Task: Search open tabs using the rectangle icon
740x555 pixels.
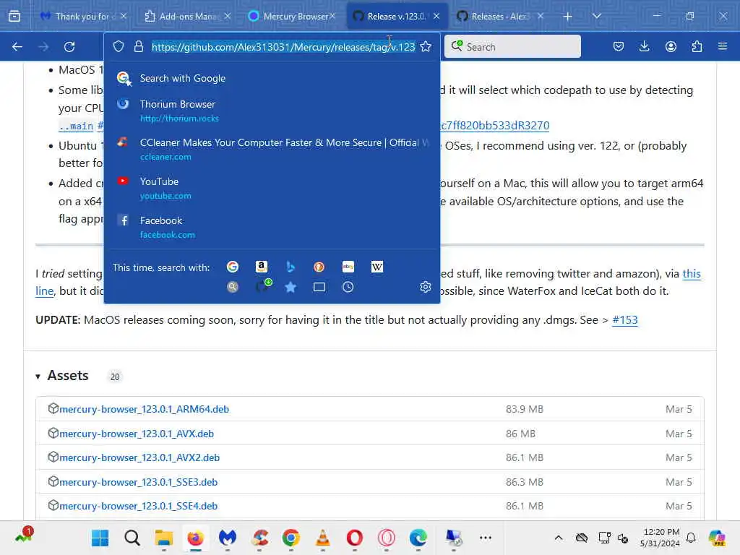Action: (319, 287)
